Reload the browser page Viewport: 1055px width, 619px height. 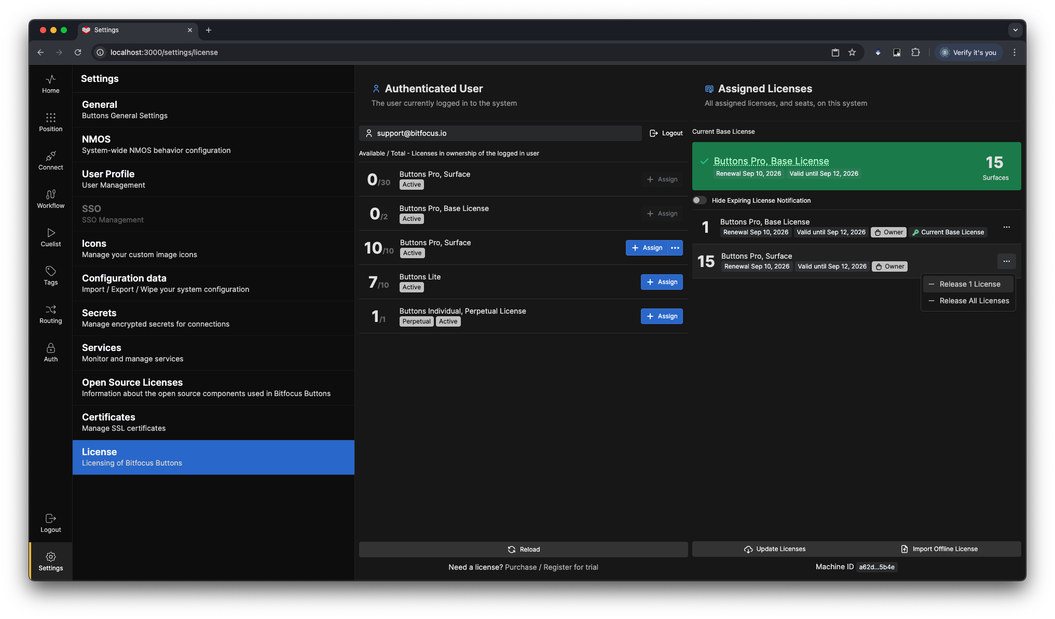[78, 52]
